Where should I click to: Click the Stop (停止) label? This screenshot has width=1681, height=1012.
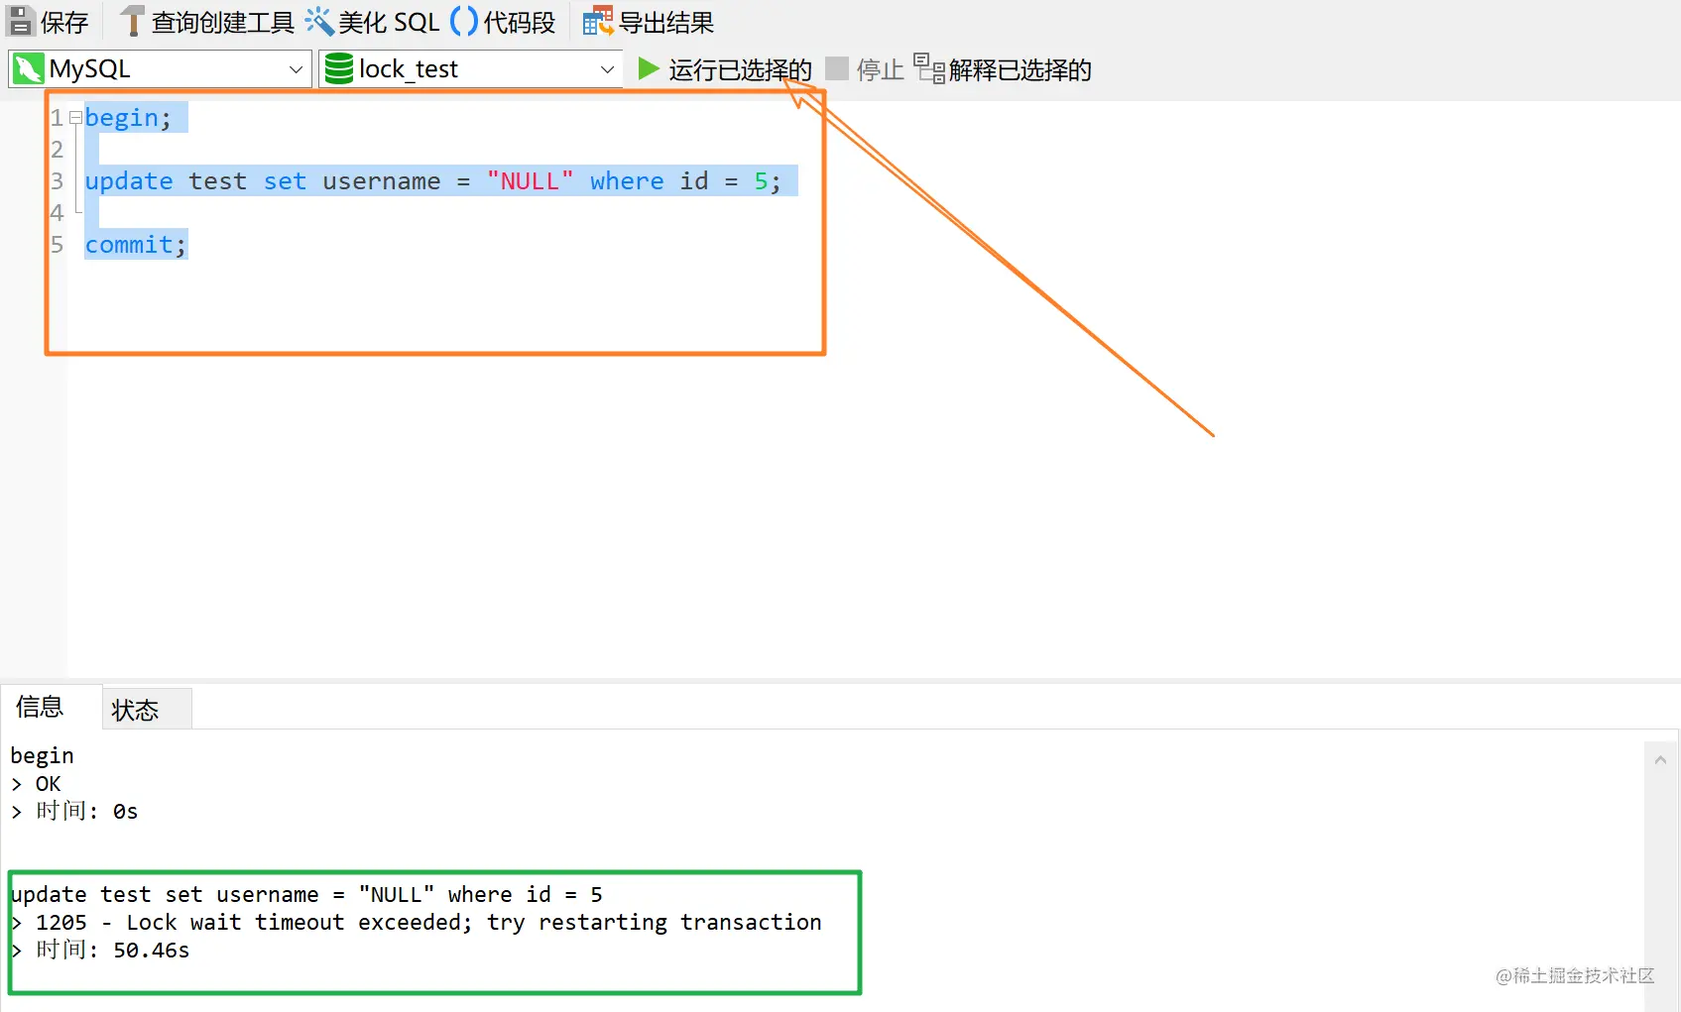point(881,70)
